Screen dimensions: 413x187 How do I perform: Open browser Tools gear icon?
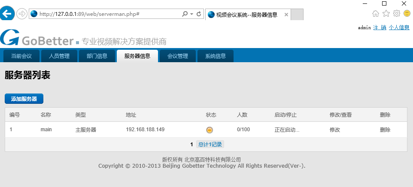[x=396, y=13]
